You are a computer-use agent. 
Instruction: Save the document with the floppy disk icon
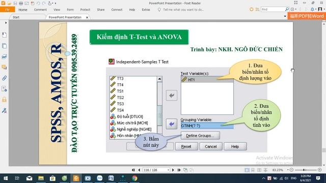15,3
